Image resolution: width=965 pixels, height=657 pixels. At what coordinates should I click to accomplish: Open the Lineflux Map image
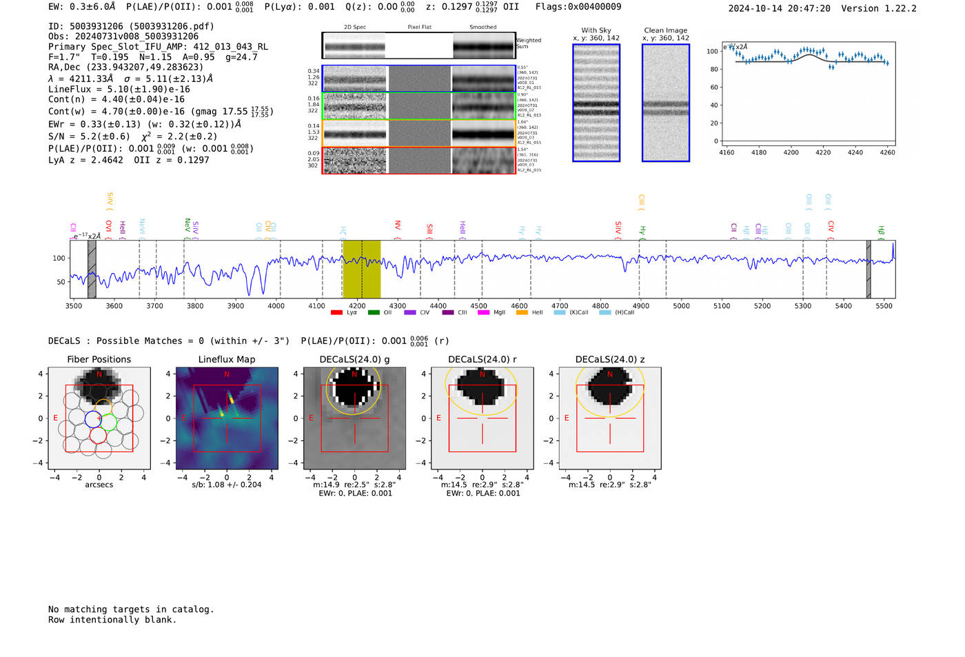(227, 418)
